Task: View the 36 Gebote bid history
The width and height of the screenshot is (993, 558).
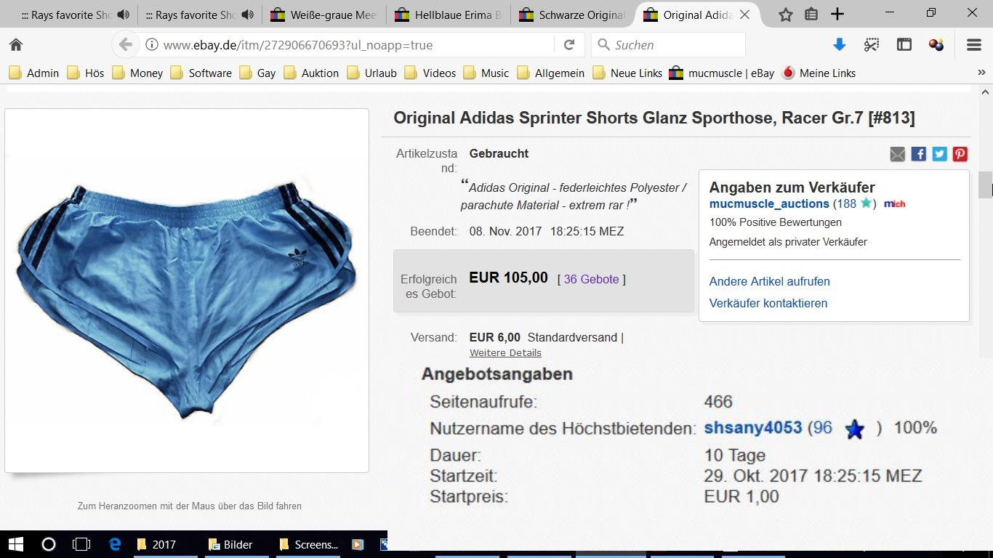Action: (591, 279)
